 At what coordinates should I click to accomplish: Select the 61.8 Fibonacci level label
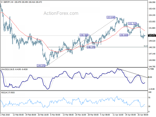pyautogui.click(x=146, y=46)
